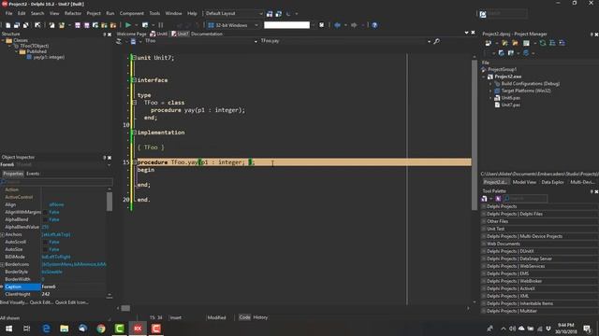This screenshot has width=599, height=336.
Task: Click the green Run button in toolbar
Action: [x=128, y=25]
